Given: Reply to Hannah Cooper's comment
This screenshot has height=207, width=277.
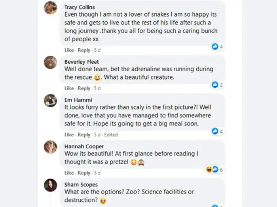Looking at the screenshot, I should (84, 173).
